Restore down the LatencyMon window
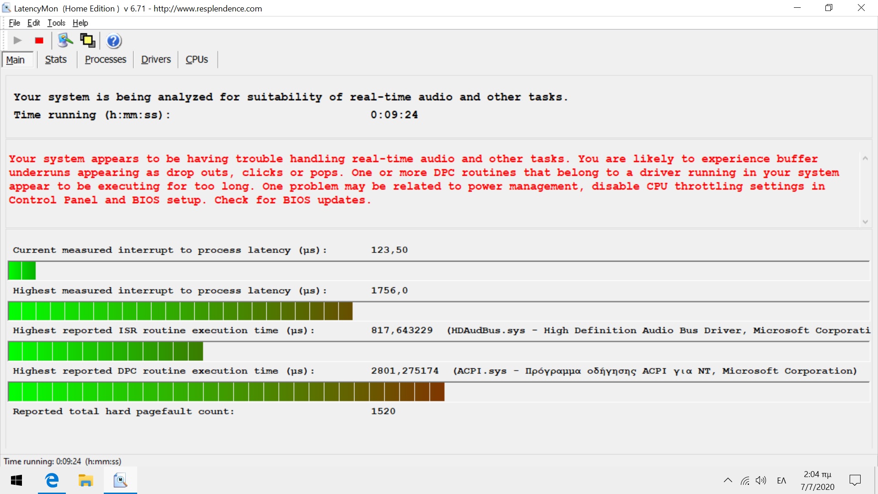This screenshot has width=878, height=494. [829, 8]
